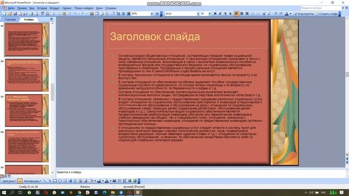The image size is (349, 196).
Task: Click the color/grayscale view icon
Action: [129, 14]
